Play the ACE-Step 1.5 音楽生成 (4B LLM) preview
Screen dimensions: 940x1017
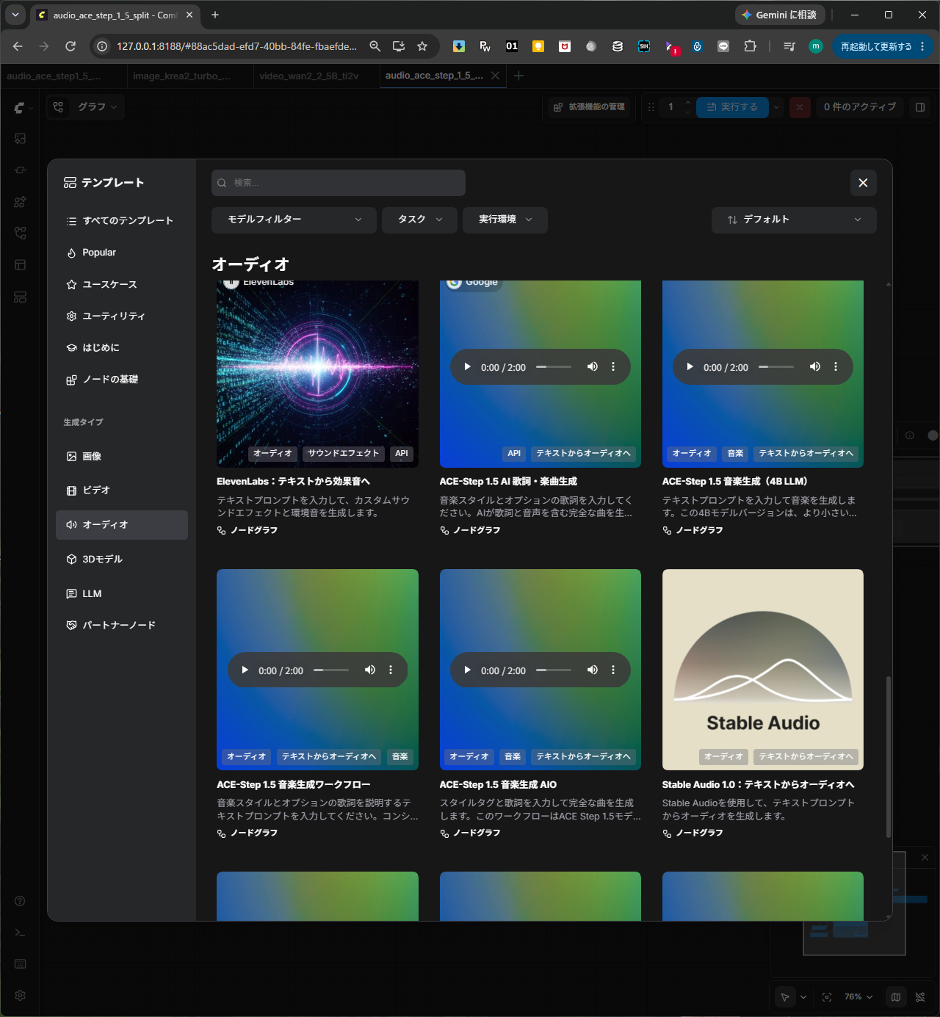point(690,366)
